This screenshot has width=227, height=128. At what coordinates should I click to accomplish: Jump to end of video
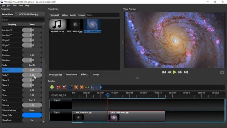(x=186, y=72)
